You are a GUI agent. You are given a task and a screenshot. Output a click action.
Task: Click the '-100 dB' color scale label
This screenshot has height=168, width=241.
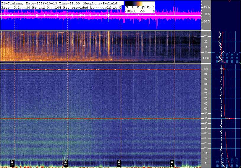click(131, 11)
